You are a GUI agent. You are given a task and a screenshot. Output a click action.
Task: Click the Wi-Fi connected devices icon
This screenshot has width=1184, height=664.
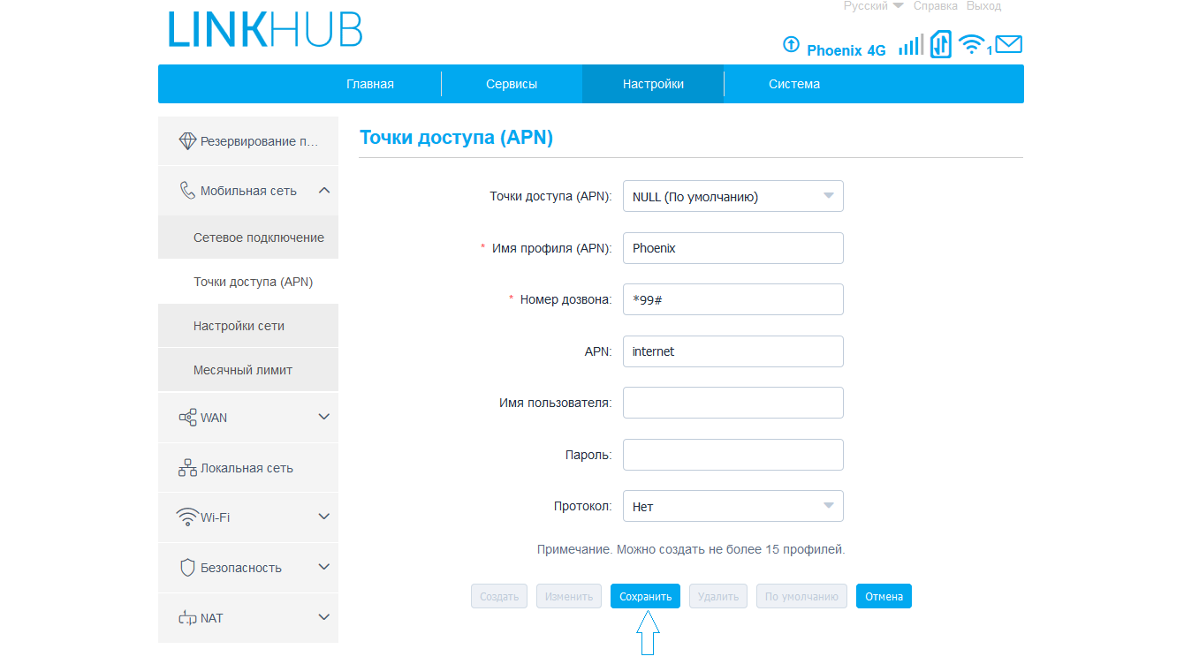tap(973, 44)
